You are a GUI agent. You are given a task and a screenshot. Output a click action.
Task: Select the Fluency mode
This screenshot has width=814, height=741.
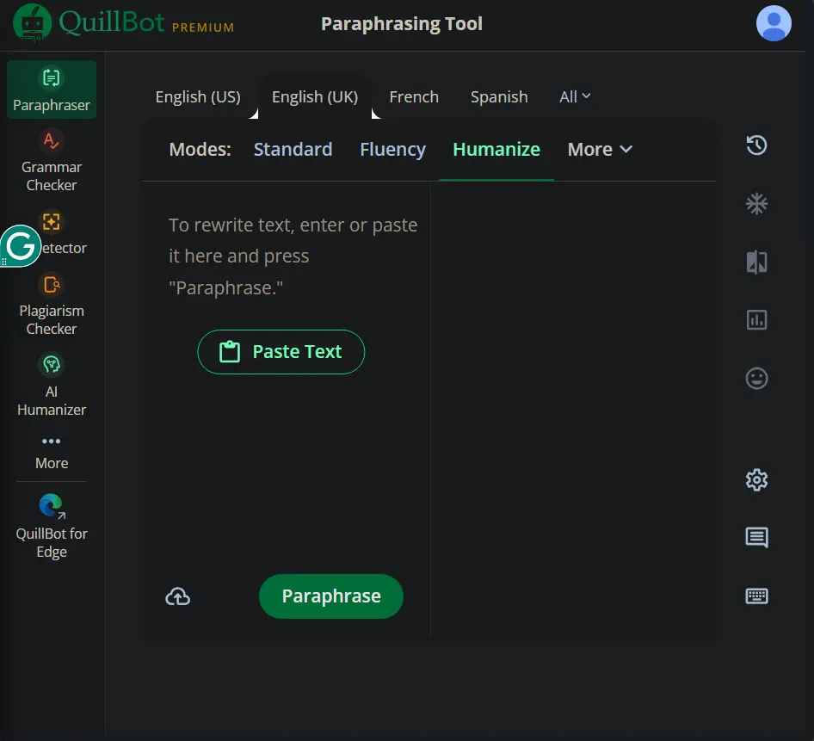coord(392,150)
